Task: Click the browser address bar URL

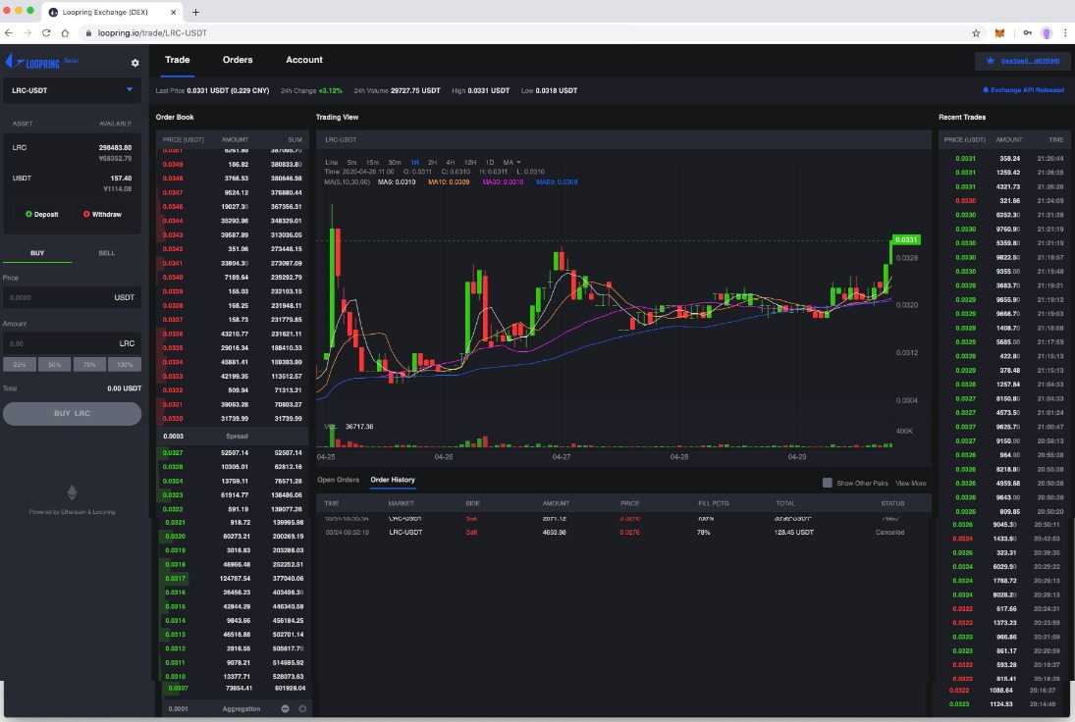Action: point(152,33)
